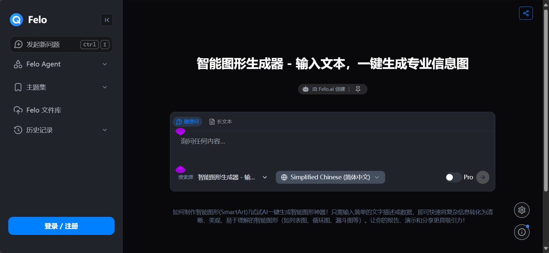This screenshot has width=549, height=253.
Task: Expand the 历史记录 chevron
Action: coord(105,130)
